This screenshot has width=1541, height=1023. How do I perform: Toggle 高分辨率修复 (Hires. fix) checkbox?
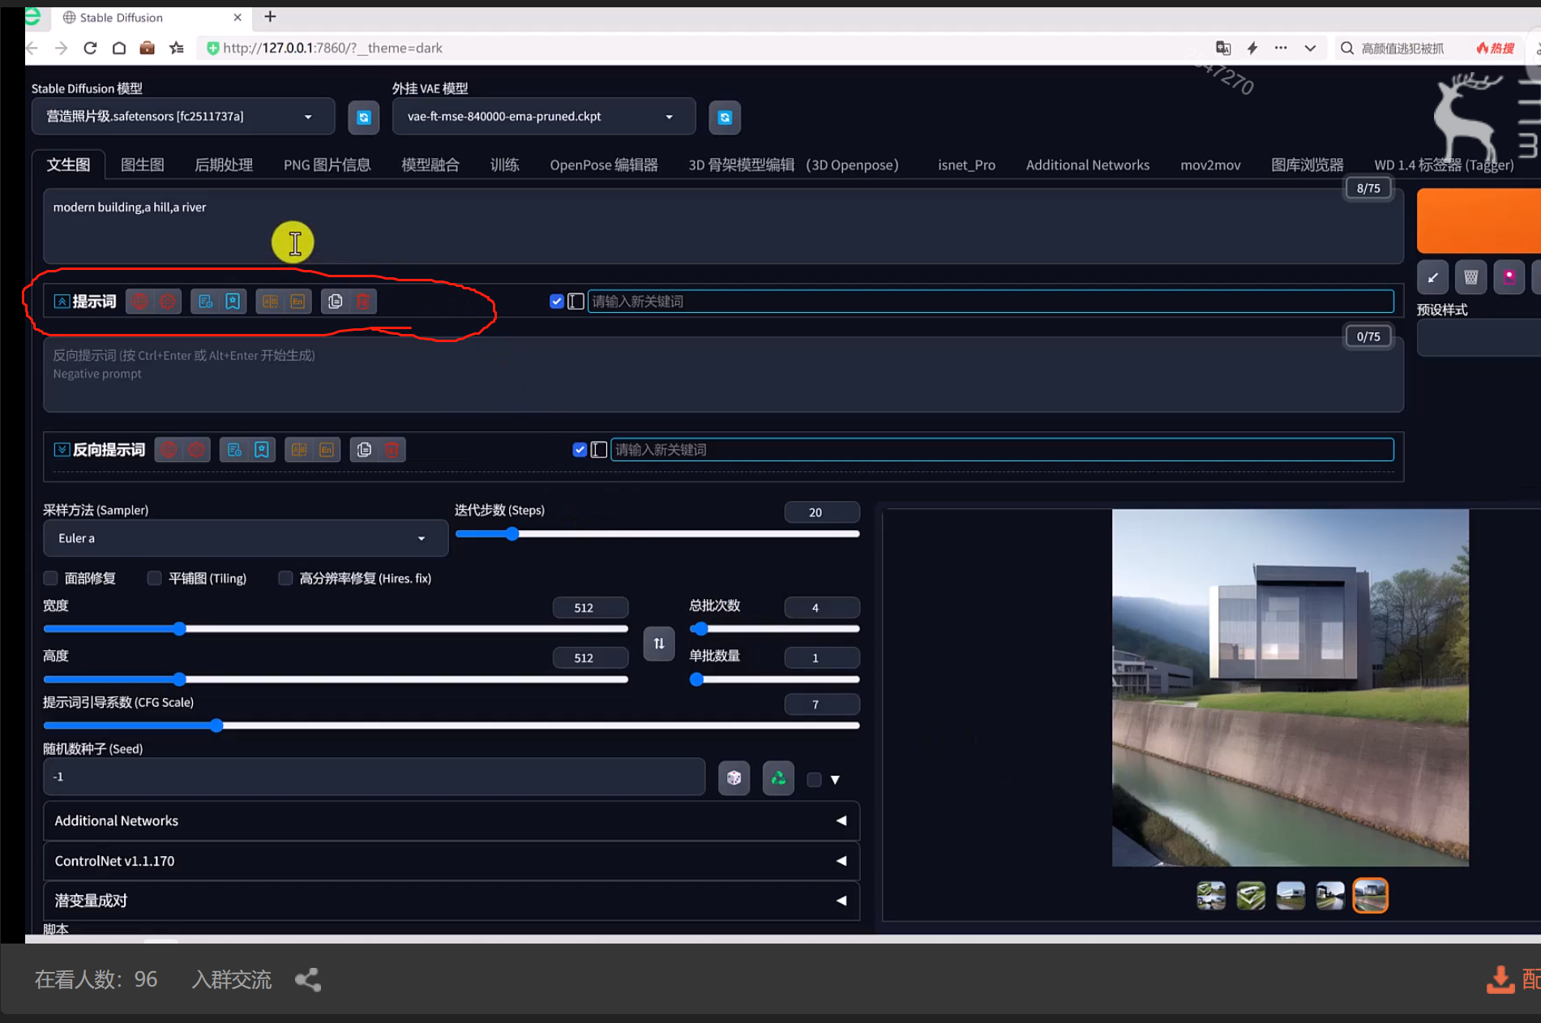pos(285,578)
